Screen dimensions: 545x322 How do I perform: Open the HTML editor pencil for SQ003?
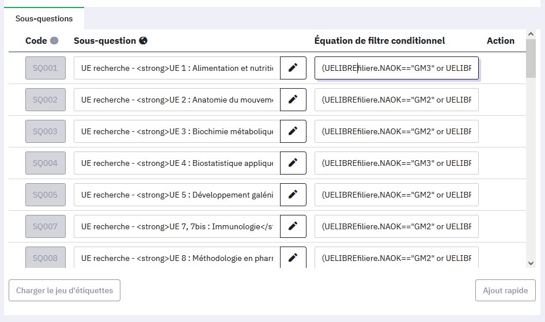pyautogui.click(x=293, y=131)
